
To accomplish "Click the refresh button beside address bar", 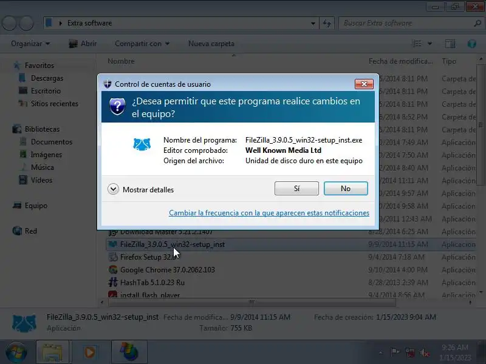I will [327, 23].
